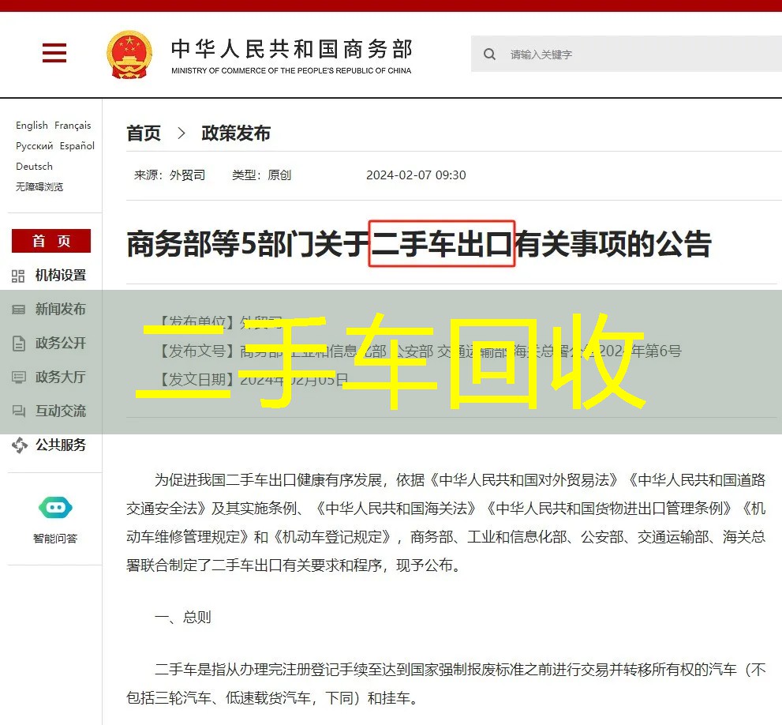Click the English ministry name subtitle
The height and width of the screenshot is (725, 782).
291,71
